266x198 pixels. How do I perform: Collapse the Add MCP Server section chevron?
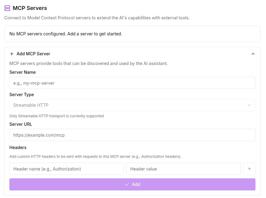pyautogui.click(x=253, y=54)
